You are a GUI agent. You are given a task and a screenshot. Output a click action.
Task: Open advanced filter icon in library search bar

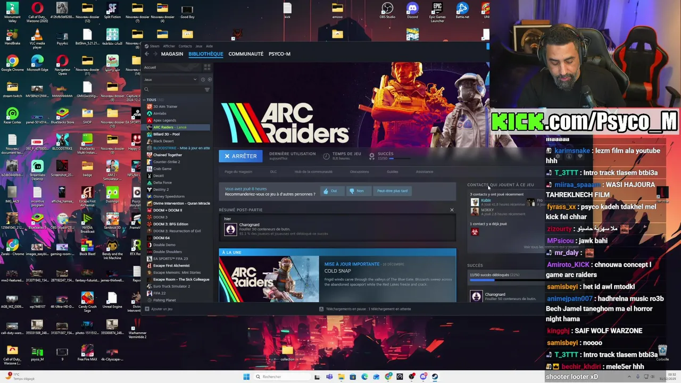[x=207, y=89]
